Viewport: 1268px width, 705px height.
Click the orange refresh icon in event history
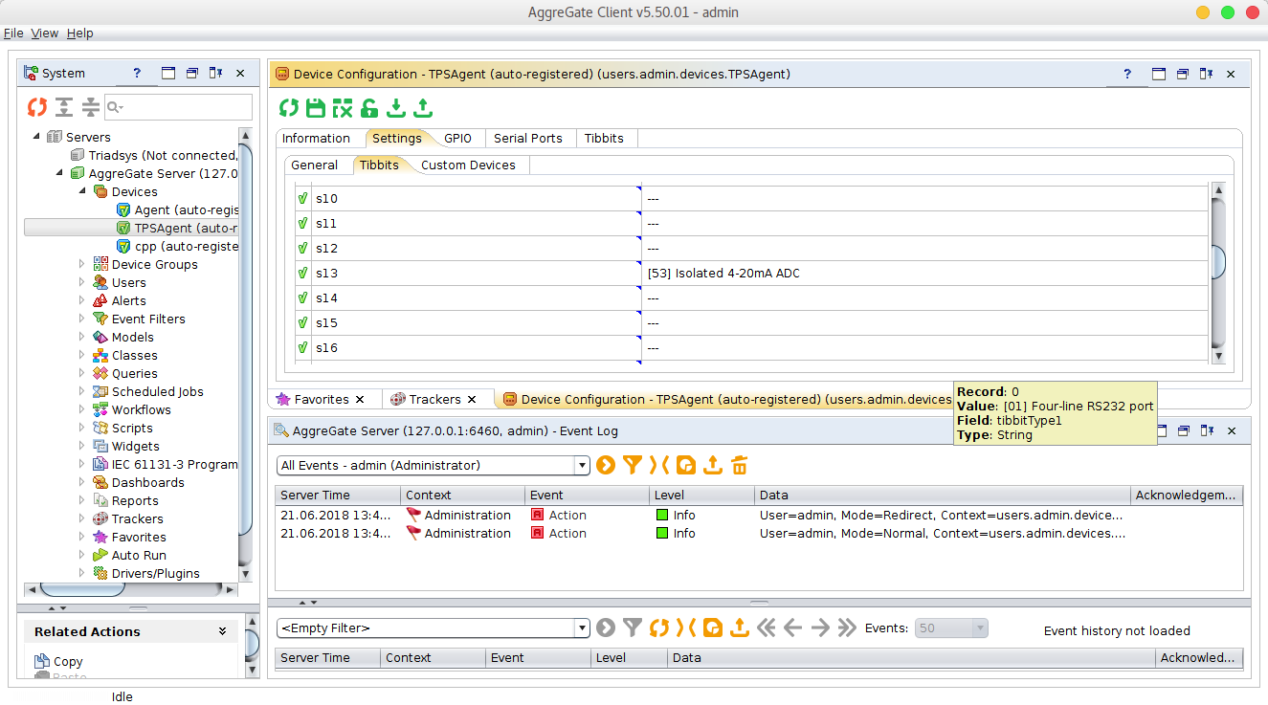(x=658, y=628)
